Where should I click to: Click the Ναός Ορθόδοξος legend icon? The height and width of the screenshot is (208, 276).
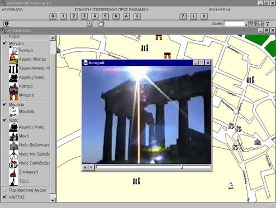click(13, 163)
